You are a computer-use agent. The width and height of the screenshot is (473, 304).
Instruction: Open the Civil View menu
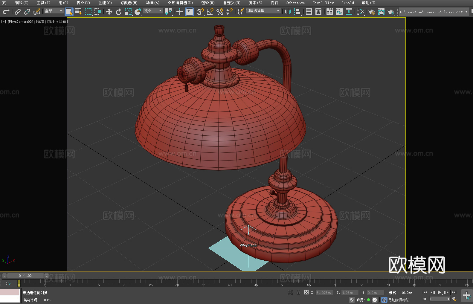point(323,3)
